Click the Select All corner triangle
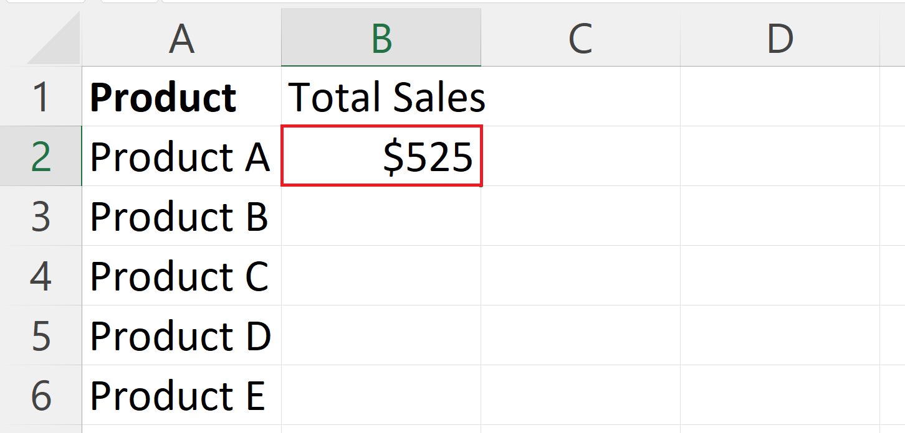This screenshot has height=433, width=905. (40, 39)
